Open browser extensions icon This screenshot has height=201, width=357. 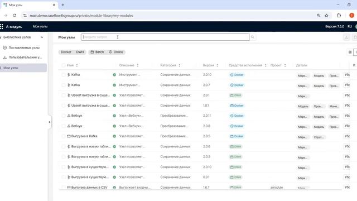point(339,16)
